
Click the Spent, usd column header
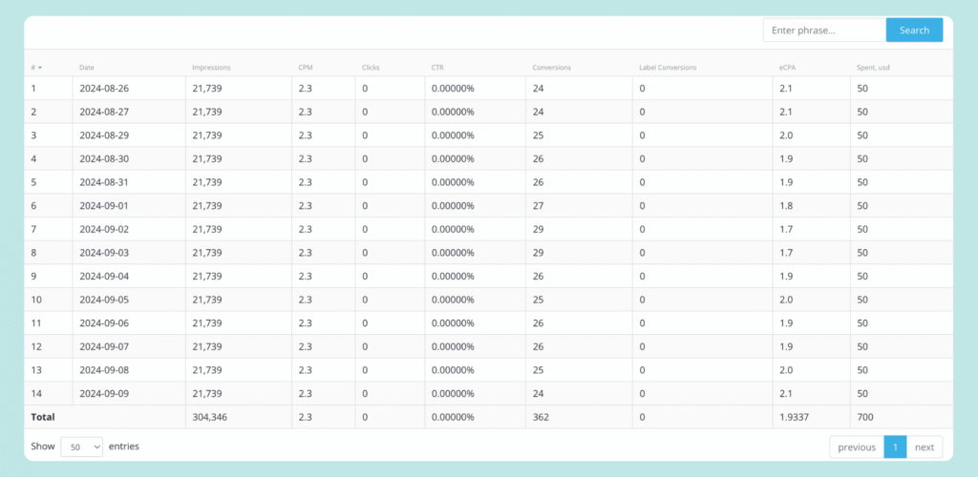(873, 67)
